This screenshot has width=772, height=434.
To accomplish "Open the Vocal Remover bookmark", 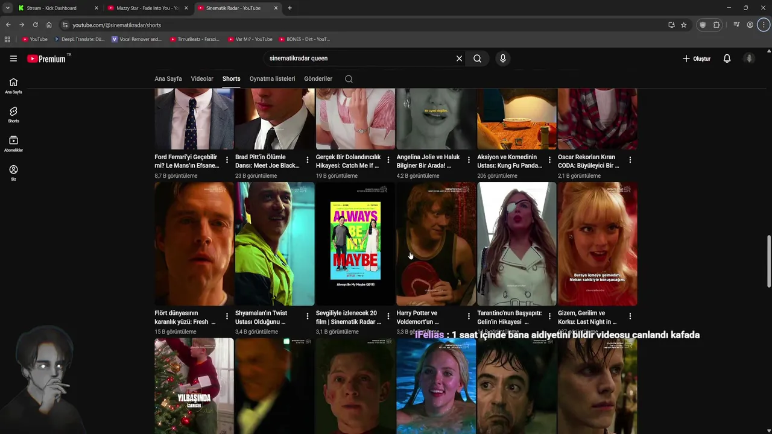I will [x=137, y=39].
